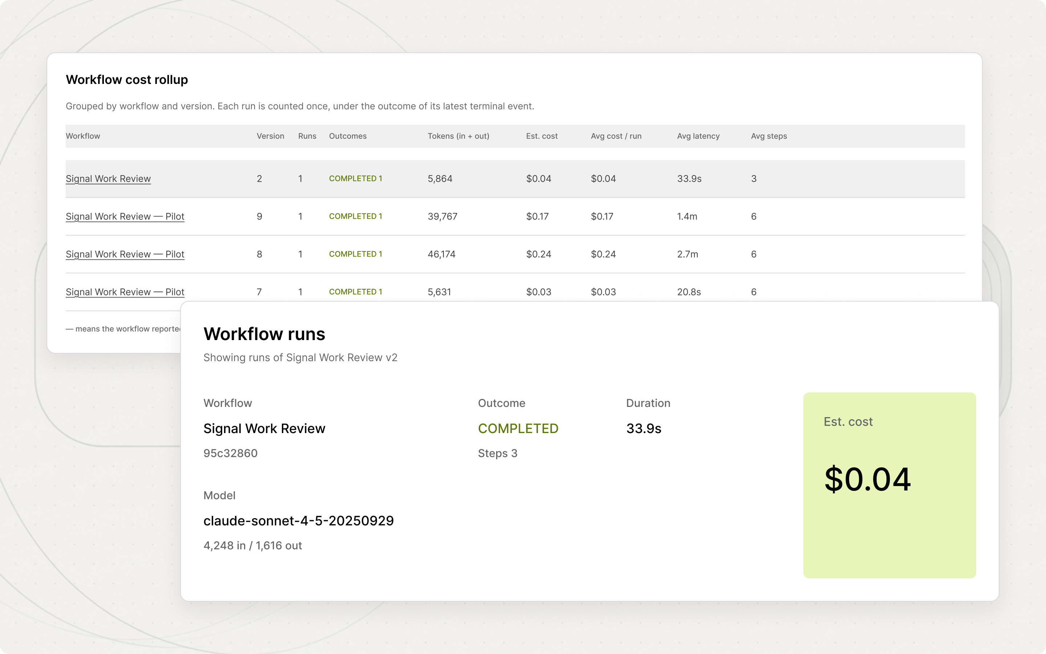This screenshot has width=1046, height=654.
Task: Open the Signal Work Review version 2 link
Action: (108, 179)
